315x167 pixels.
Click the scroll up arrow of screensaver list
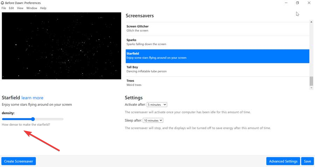311,22
